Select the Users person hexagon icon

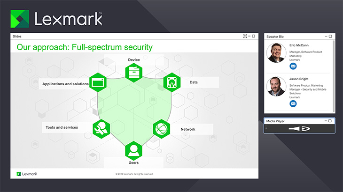[x=134, y=150]
